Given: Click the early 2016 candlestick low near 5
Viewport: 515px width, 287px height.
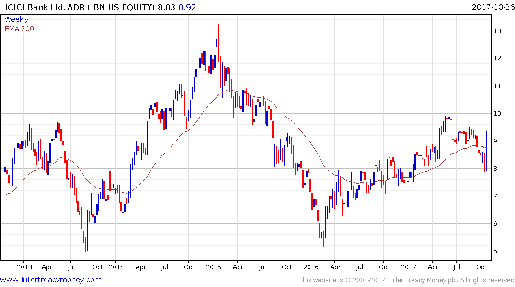Looking at the screenshot, I should [x=323, y=239].
